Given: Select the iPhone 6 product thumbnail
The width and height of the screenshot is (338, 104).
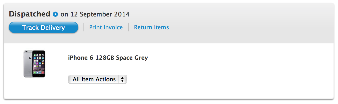Looking at the screenshot, I should pos(35,64).
